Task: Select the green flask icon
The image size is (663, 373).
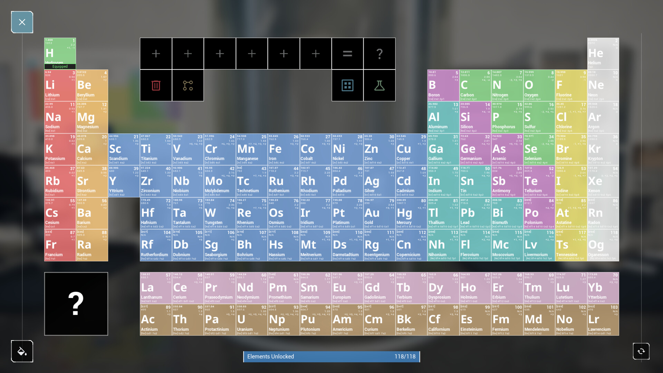Action: (x=379, y=85)
